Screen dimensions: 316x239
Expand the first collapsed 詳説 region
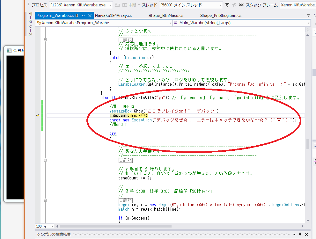click(x=45, y=40)
